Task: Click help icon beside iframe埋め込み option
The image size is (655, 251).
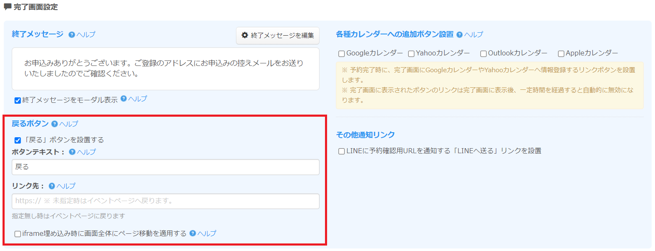Action: [193, 233]
